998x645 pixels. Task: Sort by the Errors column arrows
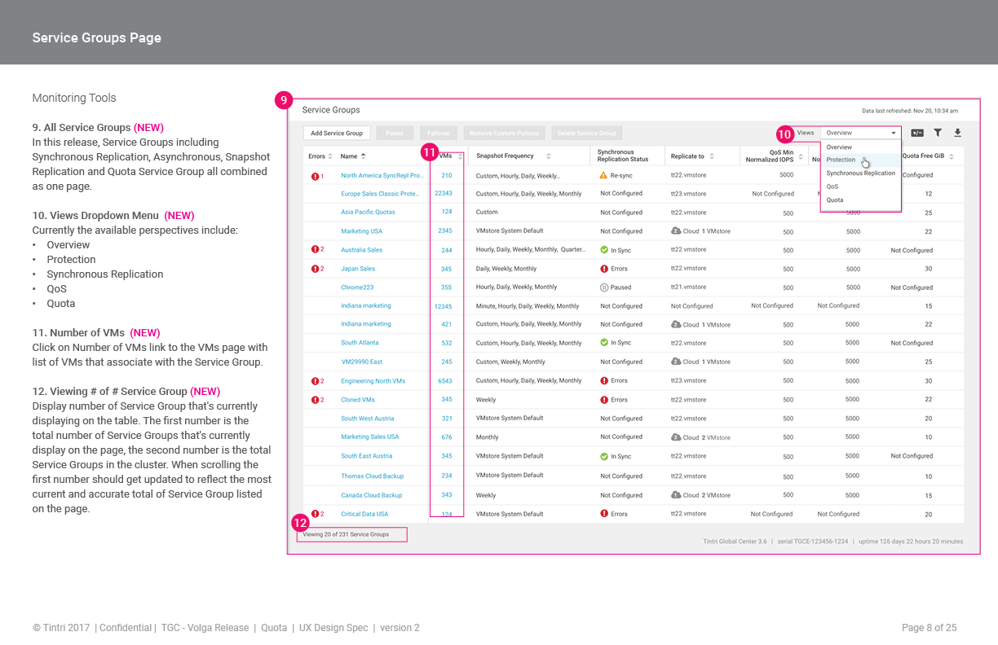point(330,156)
